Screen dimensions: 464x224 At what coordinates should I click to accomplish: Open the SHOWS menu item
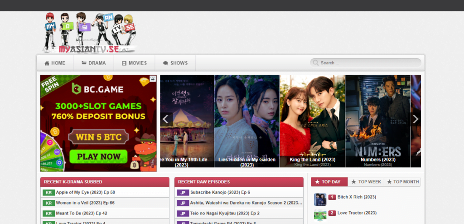[175, 63]
